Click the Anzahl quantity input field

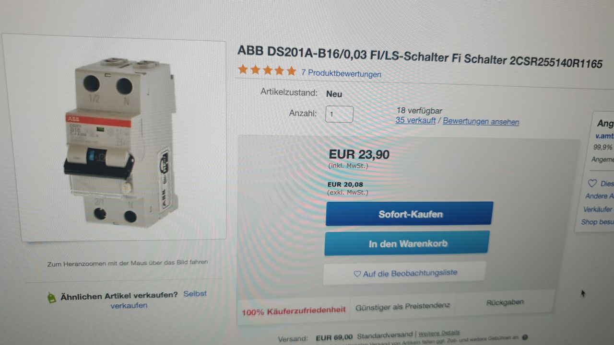click(x=339, y=115)
